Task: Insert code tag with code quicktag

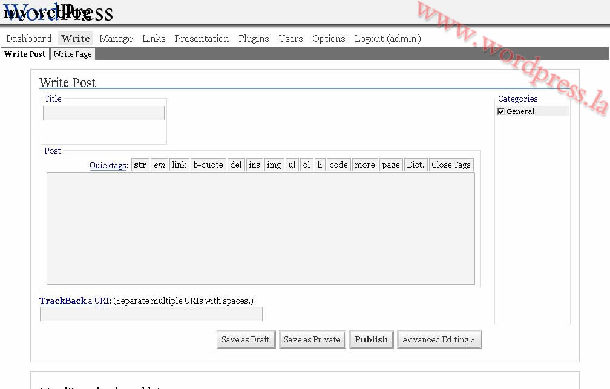Action: tap(338, 165)
